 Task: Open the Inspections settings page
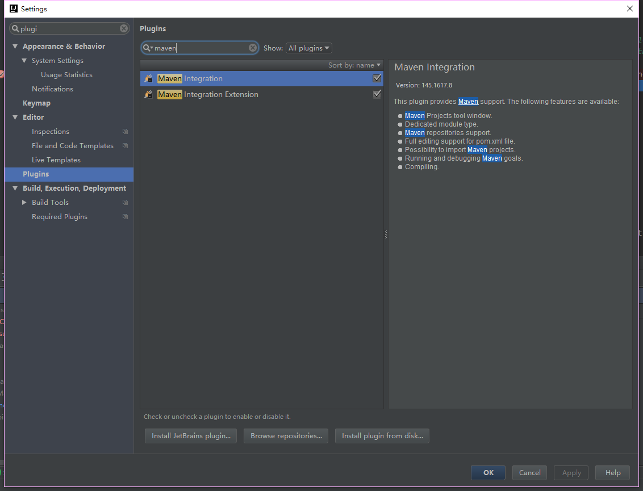tap(51, 132)
